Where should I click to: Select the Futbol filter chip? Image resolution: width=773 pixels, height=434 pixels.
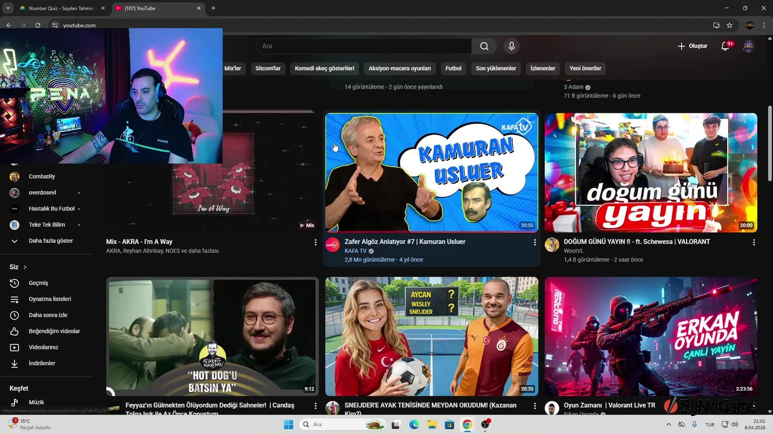pos(454,68)
